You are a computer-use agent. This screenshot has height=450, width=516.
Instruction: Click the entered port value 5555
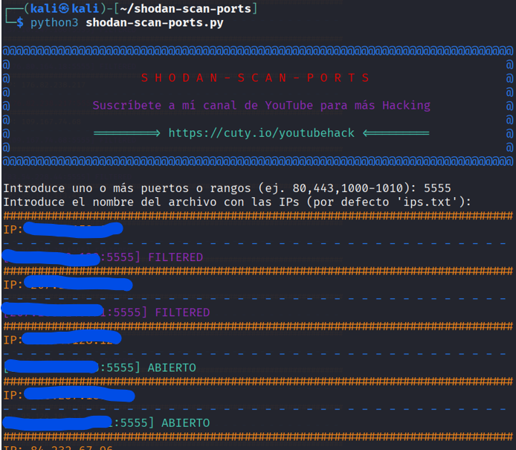point(437,188)
